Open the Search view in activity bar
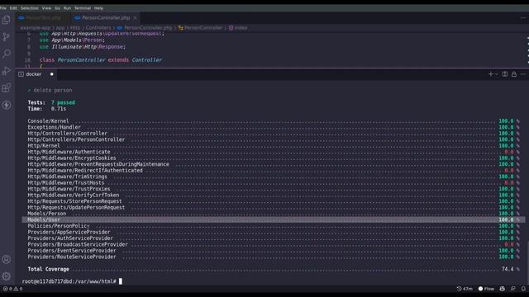Viewport: 529px width, 297px height. pyautogui.click(x=7, y=54)
